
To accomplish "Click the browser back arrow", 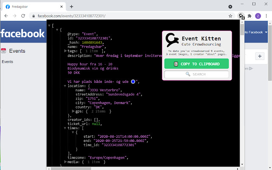I will (x=6, y=16).
